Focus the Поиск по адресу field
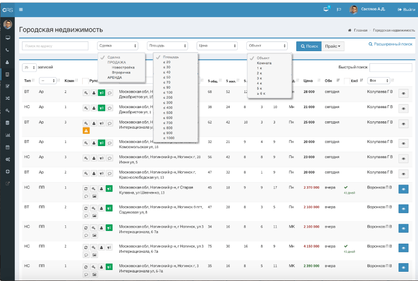The width and height of the screenshot is (418, 281). pos(55,46)
